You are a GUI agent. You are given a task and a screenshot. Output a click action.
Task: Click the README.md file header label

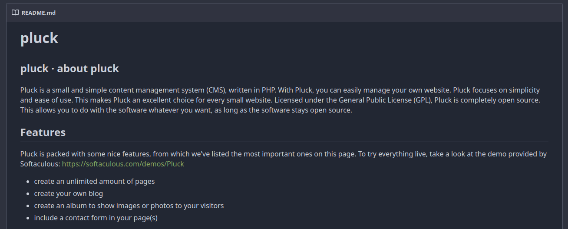39,13
